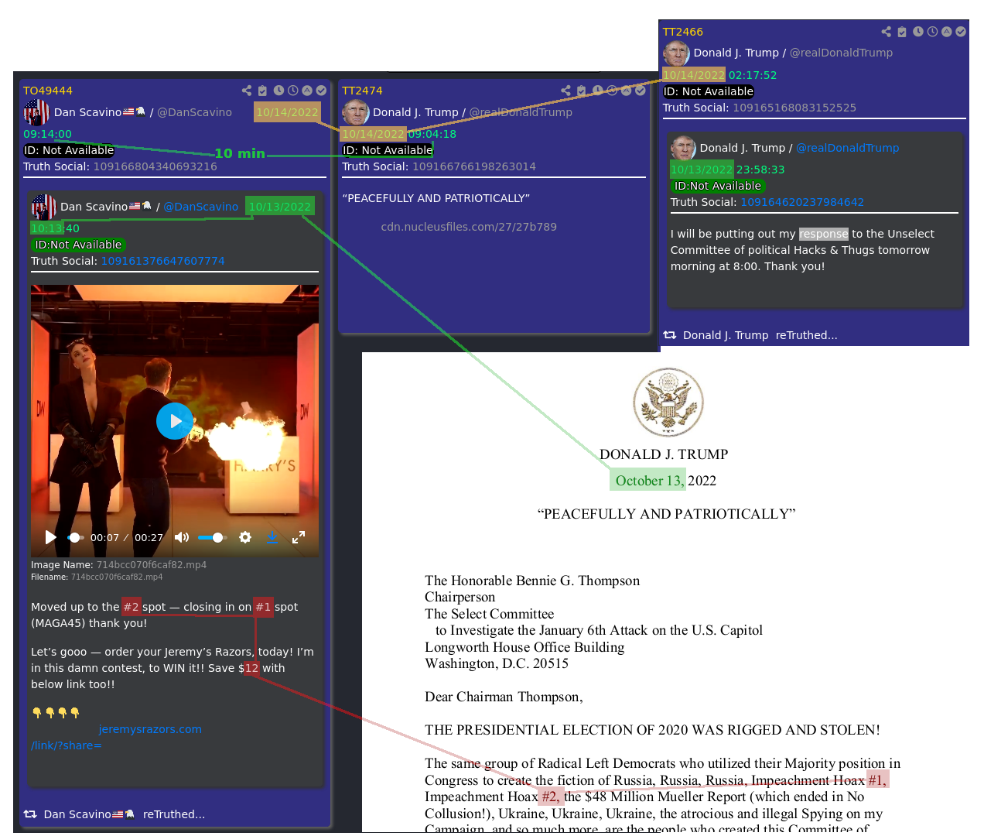Click the up-chevron circle icon on card TO49444
This screenshot has width=984, height=836.
click(307, 91)
